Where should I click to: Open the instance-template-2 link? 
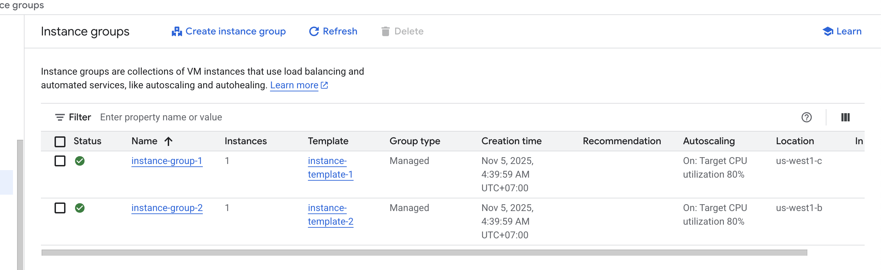coord(330,215)
